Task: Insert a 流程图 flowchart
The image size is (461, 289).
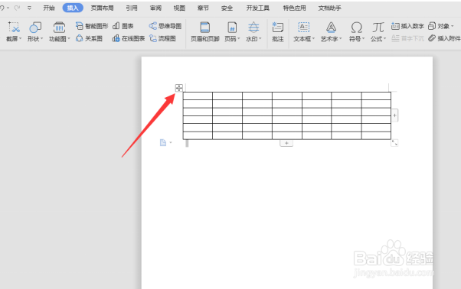Action: click(162, 38)
